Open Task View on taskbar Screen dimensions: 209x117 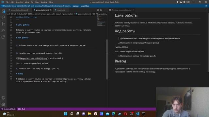78,114
